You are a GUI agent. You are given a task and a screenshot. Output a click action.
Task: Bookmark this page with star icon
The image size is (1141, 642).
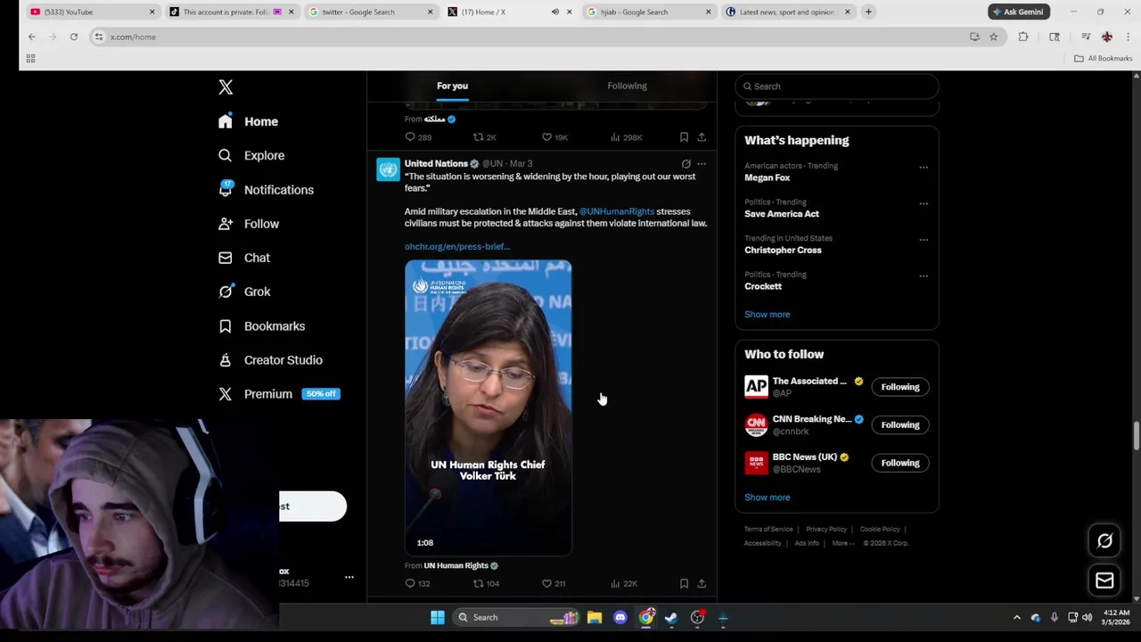(x=994, y=37)
